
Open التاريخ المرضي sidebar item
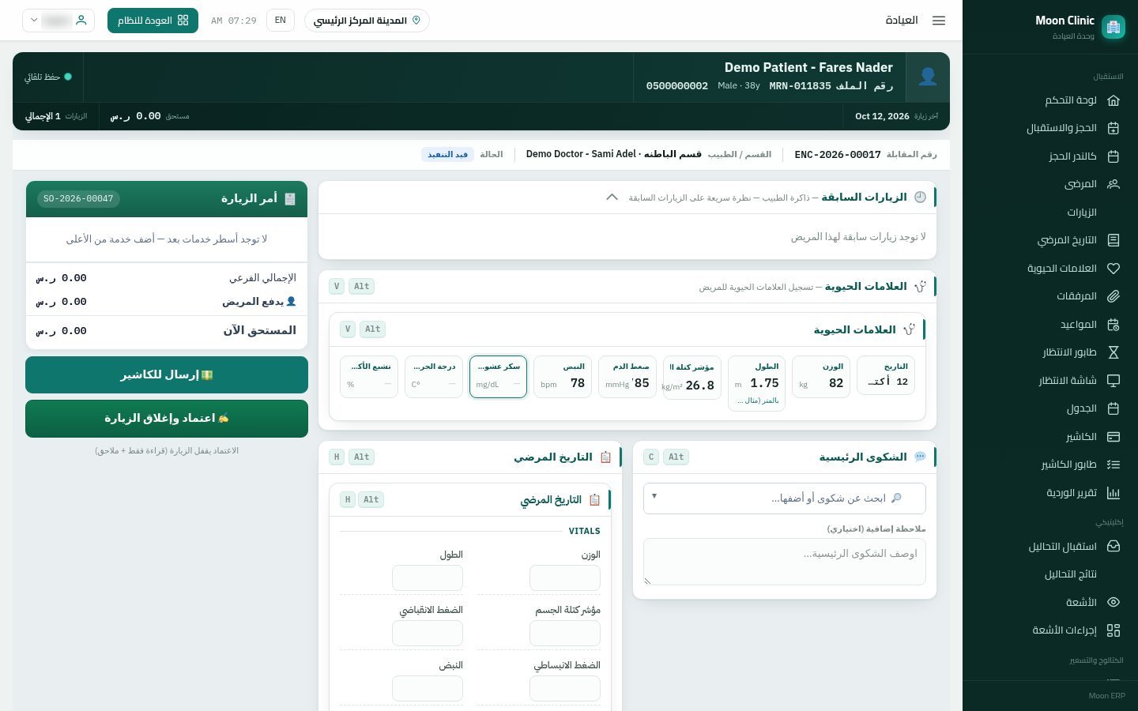click(1079, 240)
